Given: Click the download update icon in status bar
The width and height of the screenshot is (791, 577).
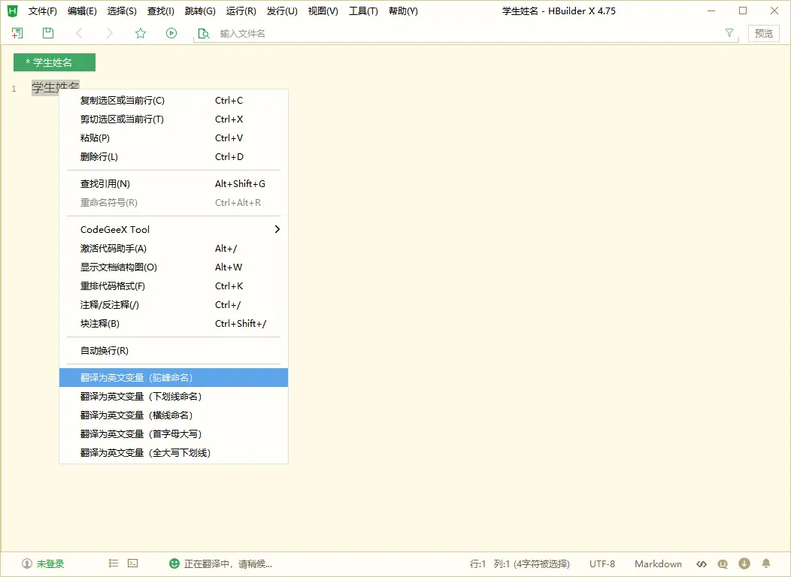Looking at the screenshot, I should (744, 563).
